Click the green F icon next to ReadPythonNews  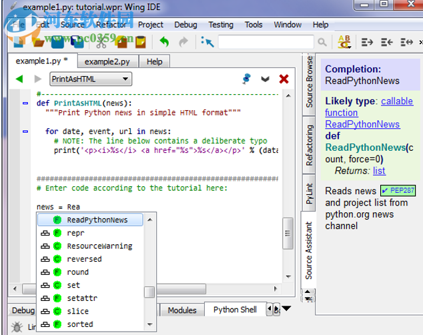pos(57,220)
